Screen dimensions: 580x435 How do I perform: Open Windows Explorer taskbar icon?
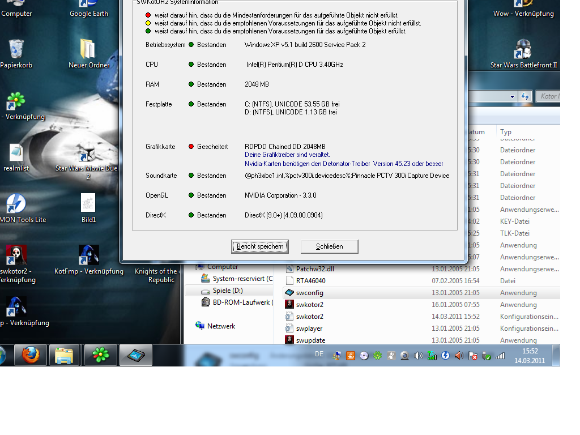click(x=63, y=356)
